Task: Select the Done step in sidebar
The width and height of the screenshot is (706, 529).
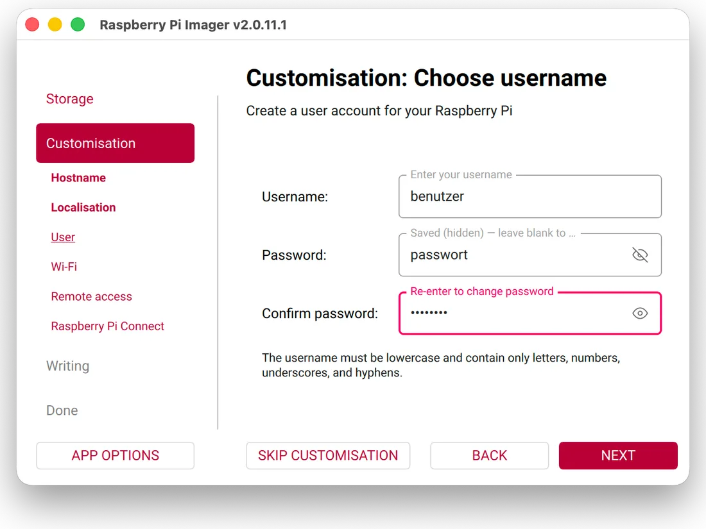Action: click(62, 410)
